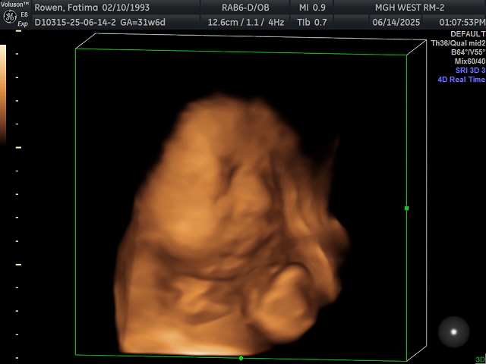486x364 pixels.
Task: Click the DEFAULT preset label
Action: pos(468,35)
